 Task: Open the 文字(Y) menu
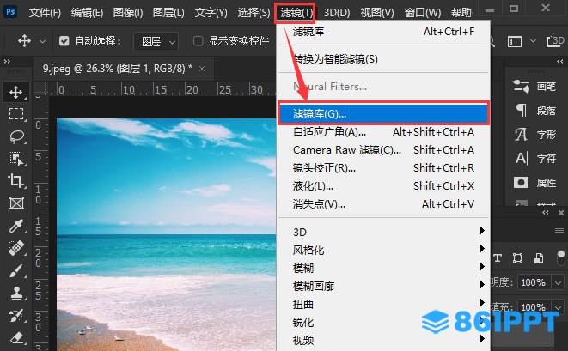(211, 13)
